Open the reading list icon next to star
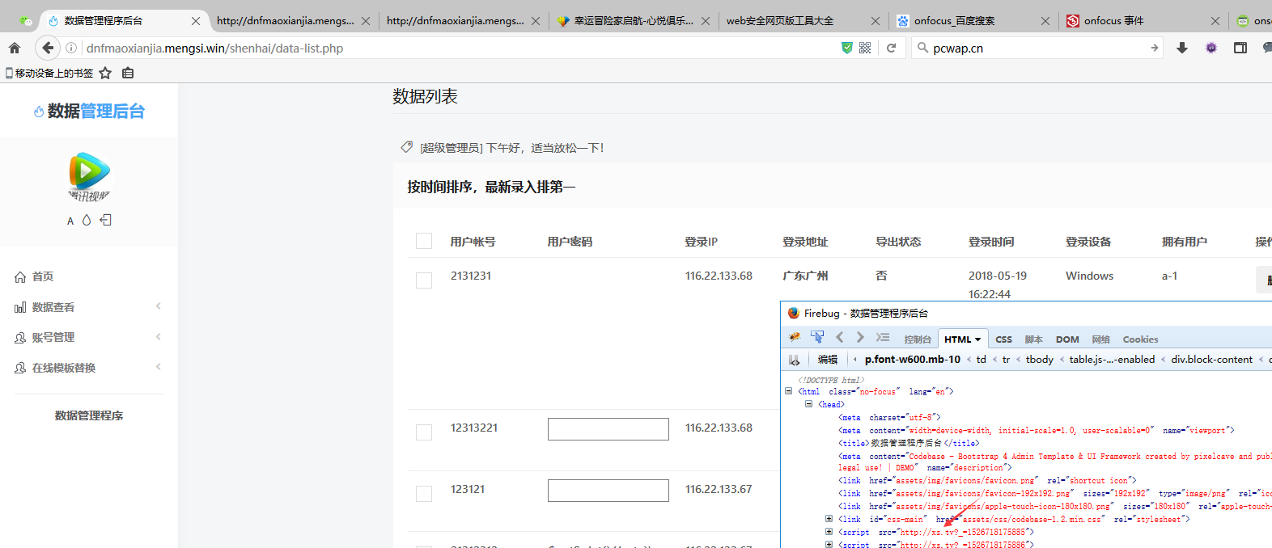1272x548 pixels. click(x=128, y=73)
